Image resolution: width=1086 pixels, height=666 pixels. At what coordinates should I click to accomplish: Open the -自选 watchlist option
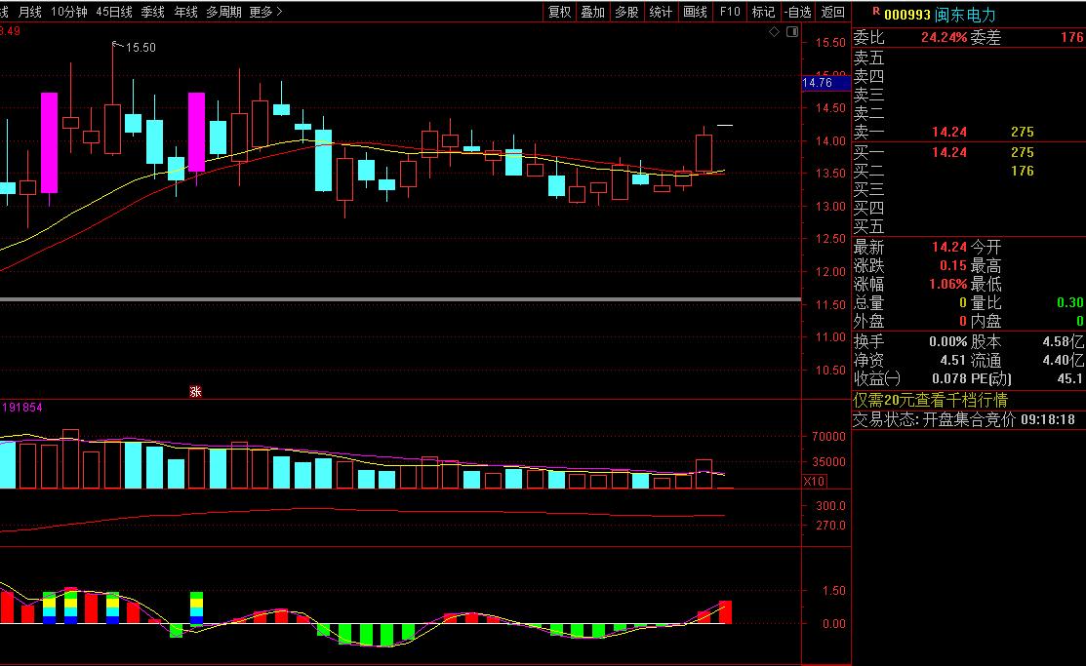[797, 12]
